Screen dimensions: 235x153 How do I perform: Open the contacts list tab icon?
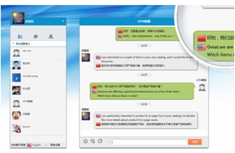coord(20,37)
